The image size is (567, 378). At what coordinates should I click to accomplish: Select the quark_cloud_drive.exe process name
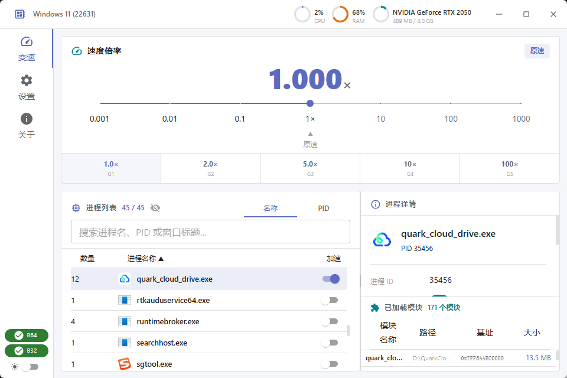(x=174, y=279)
